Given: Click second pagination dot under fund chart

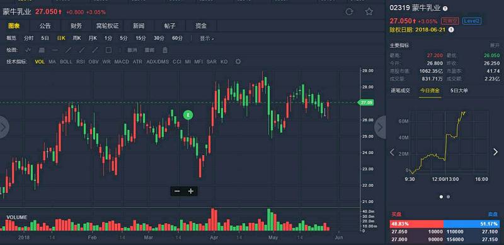Looking at the screenshot, I should 449,197.
